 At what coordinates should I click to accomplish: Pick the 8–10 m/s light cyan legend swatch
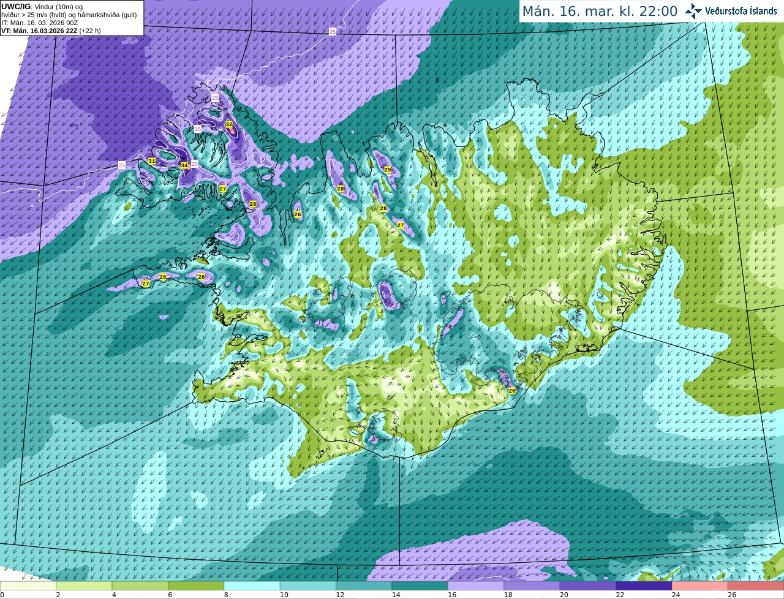point(252,586)
